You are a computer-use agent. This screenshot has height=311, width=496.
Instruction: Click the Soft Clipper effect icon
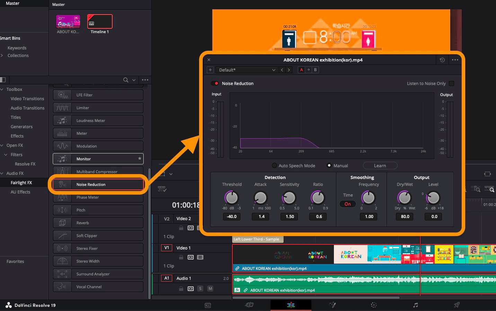(x=62, y=236)
